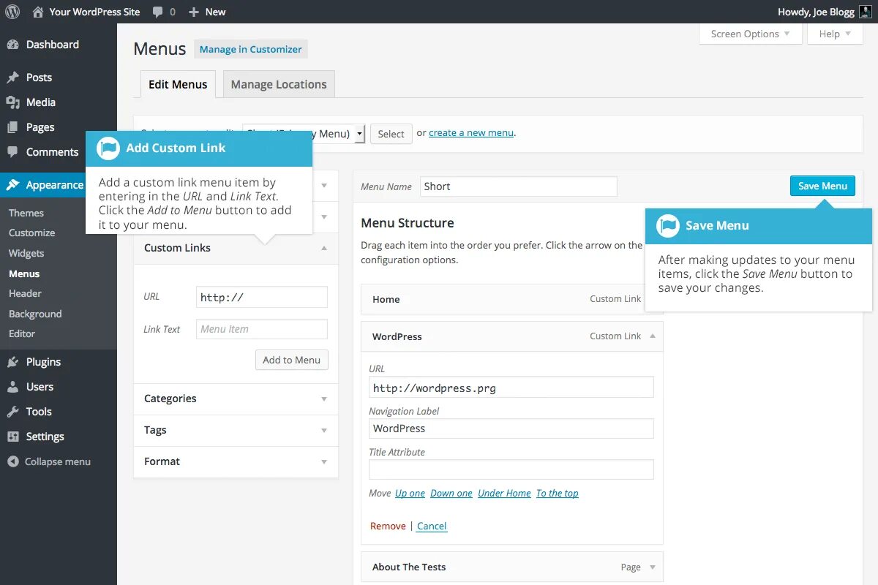Collapse the WordPress menu item arrow

click(x=653, y=336)
